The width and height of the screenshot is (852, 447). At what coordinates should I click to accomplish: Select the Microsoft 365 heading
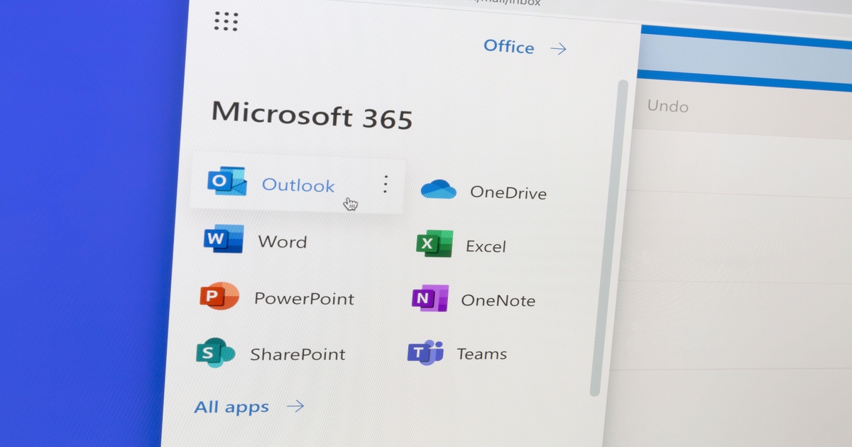(x=312, y=116)
